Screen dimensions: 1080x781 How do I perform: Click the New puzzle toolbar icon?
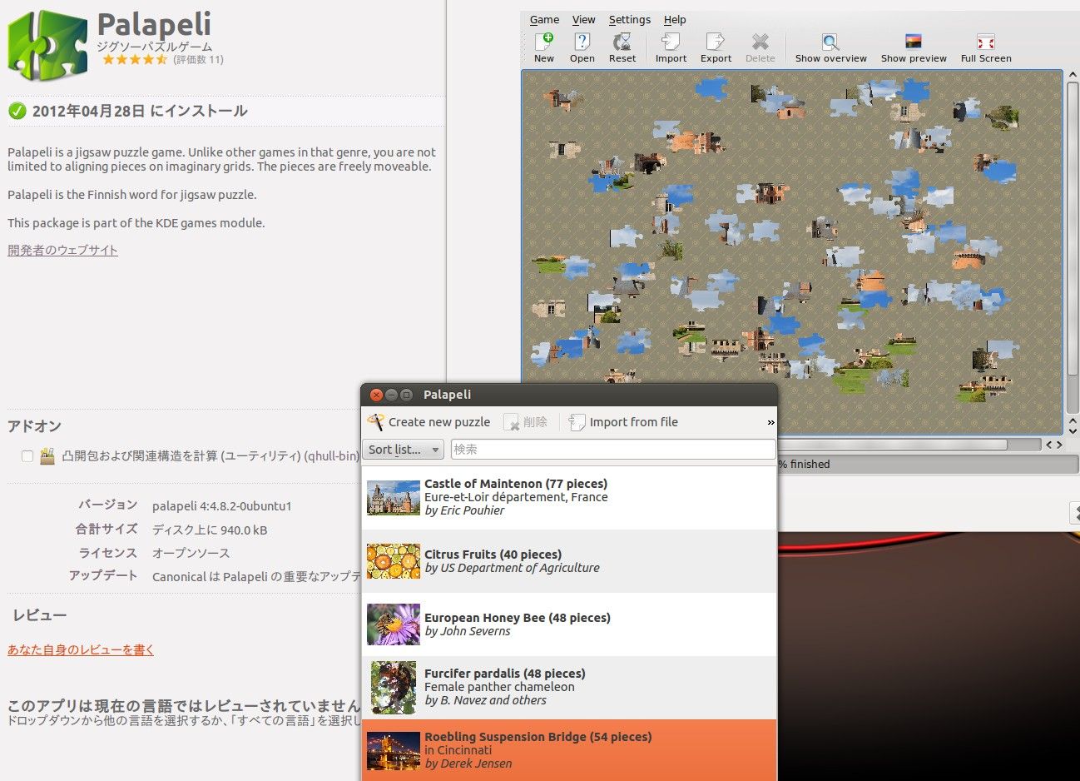(x=544, y=42)
